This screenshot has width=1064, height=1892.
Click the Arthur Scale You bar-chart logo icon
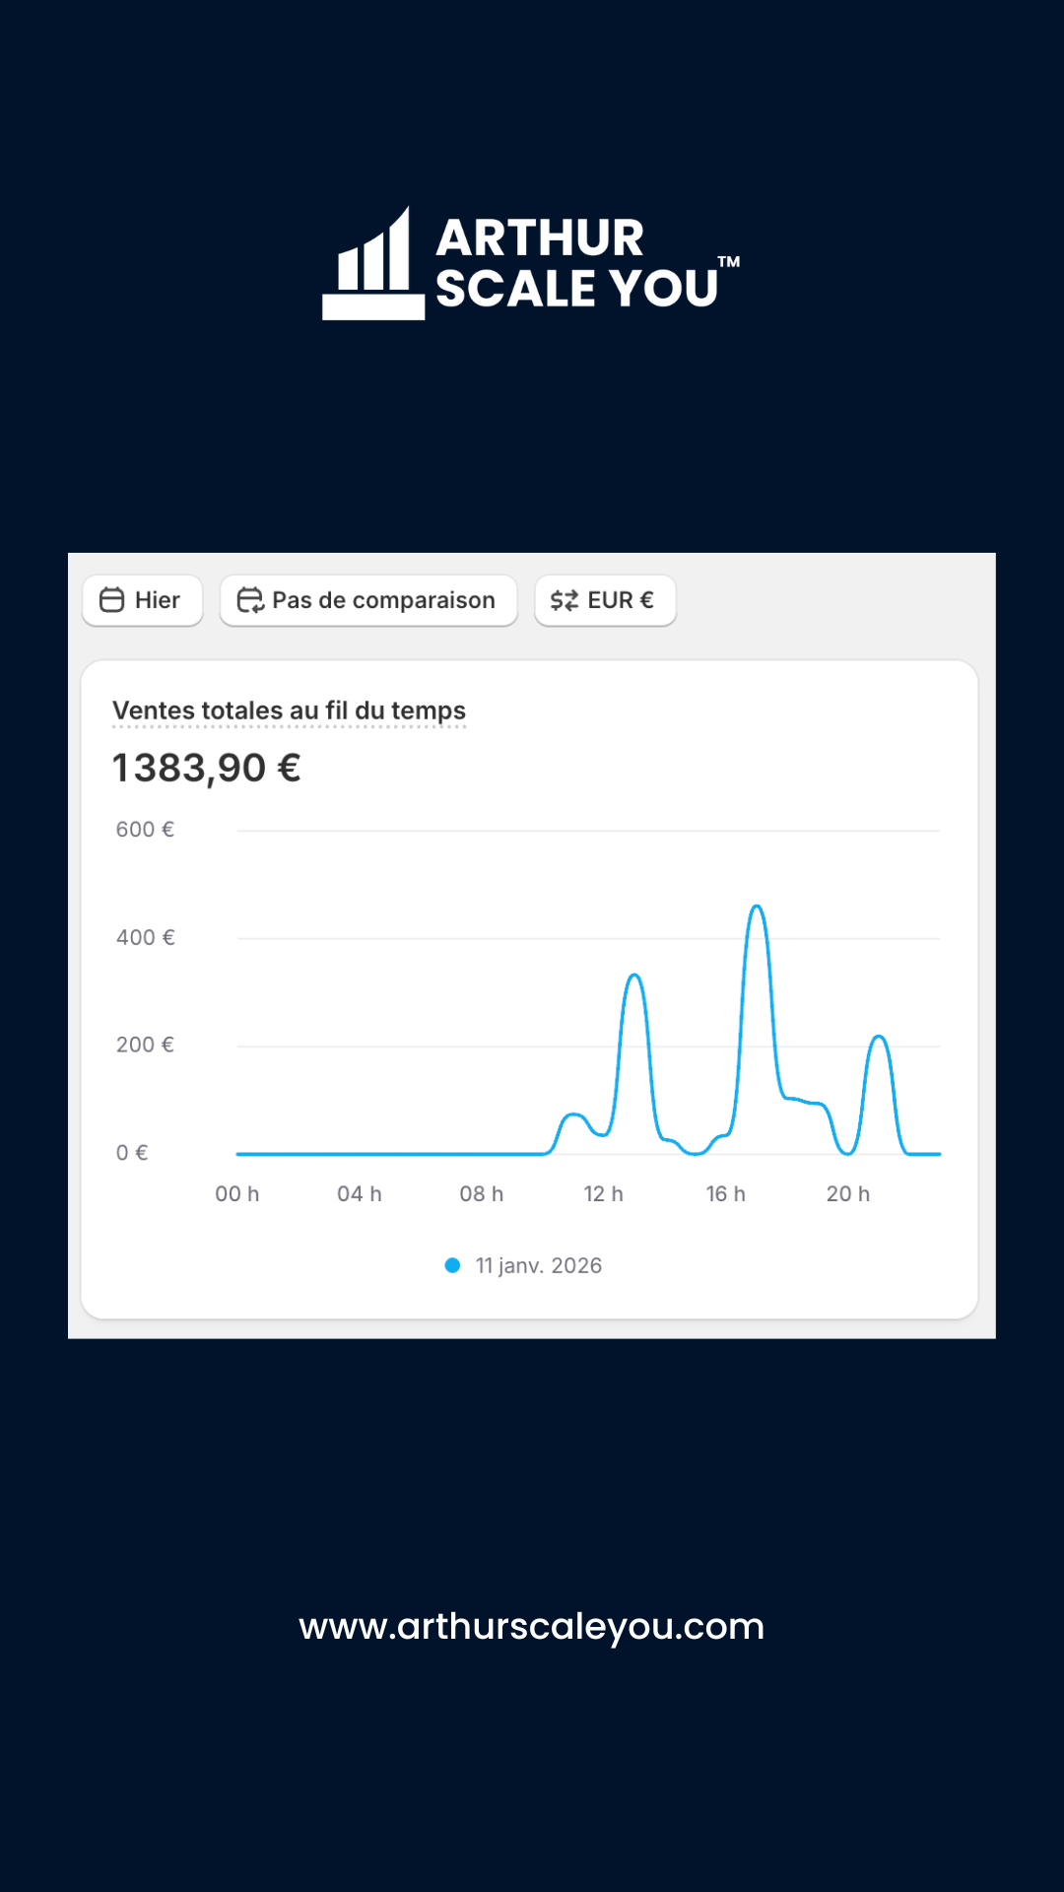pos(373,263)
